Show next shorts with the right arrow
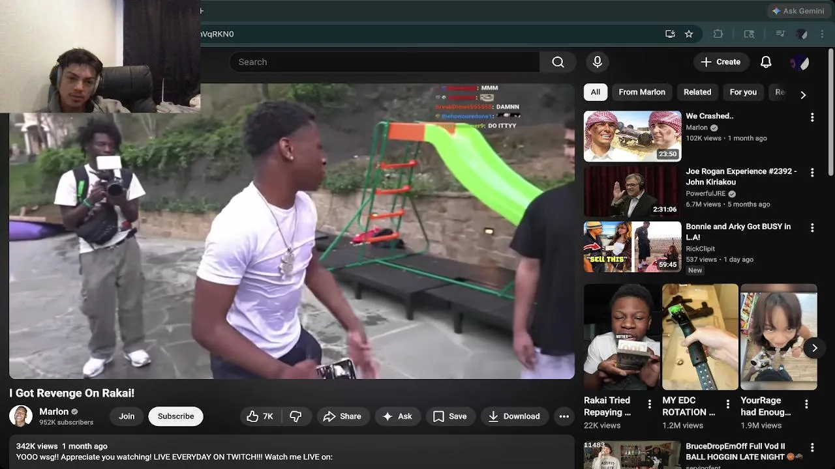The image size is (835, 469). point(814,348)
